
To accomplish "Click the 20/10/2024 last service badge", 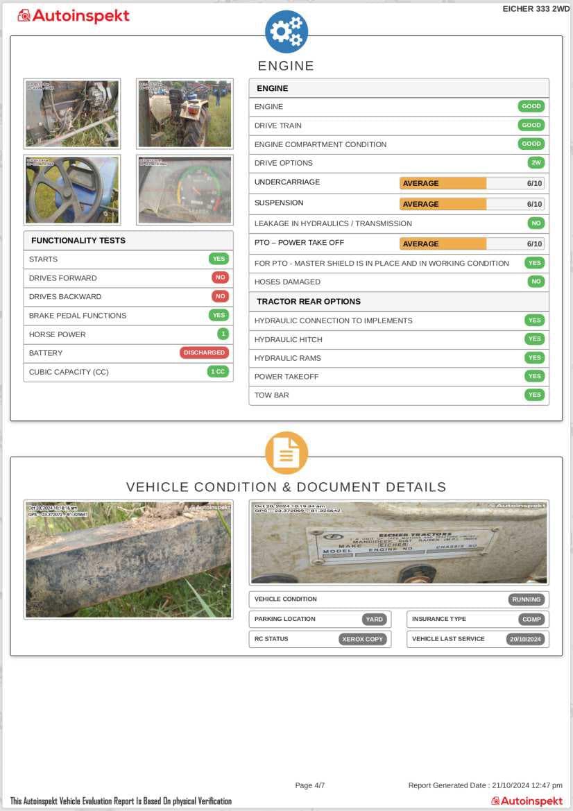I will 525,639.
